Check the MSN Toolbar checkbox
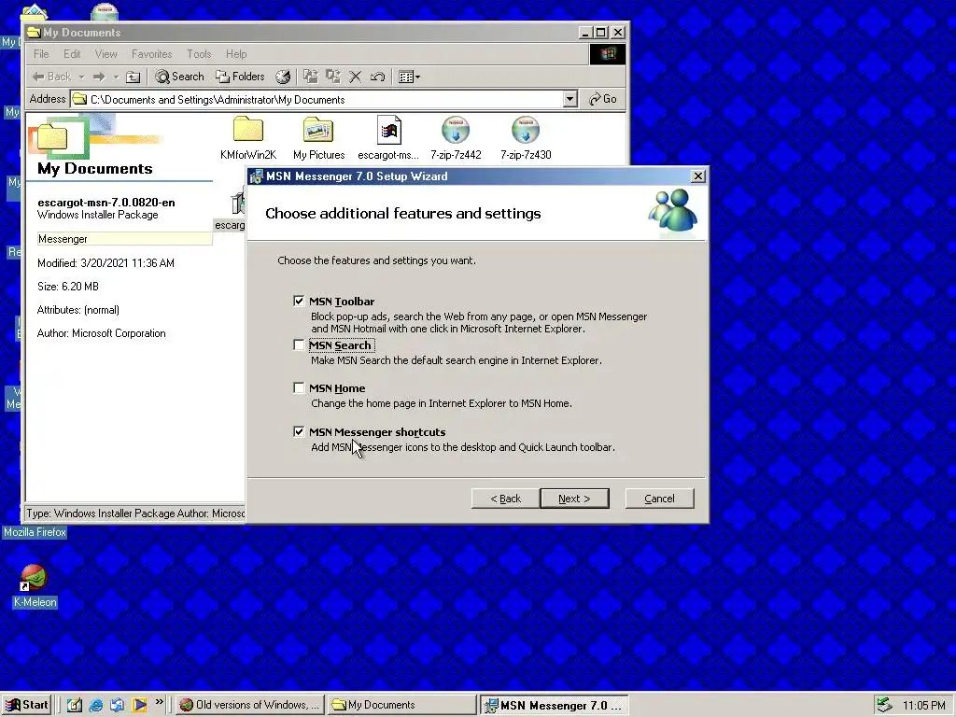 299,302
